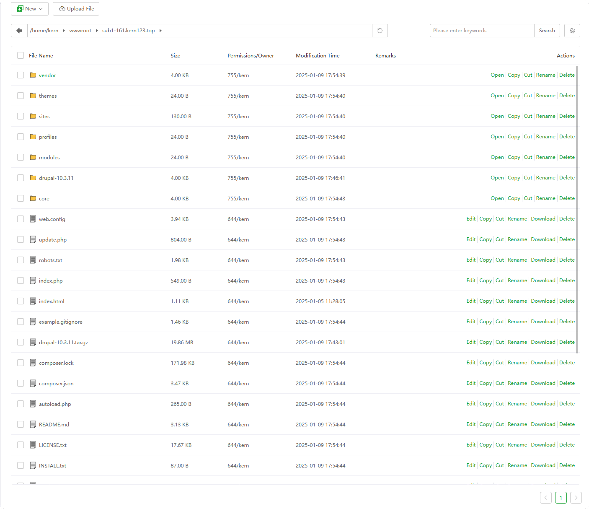Tick the checkbox for web.config

coord(21,219)
